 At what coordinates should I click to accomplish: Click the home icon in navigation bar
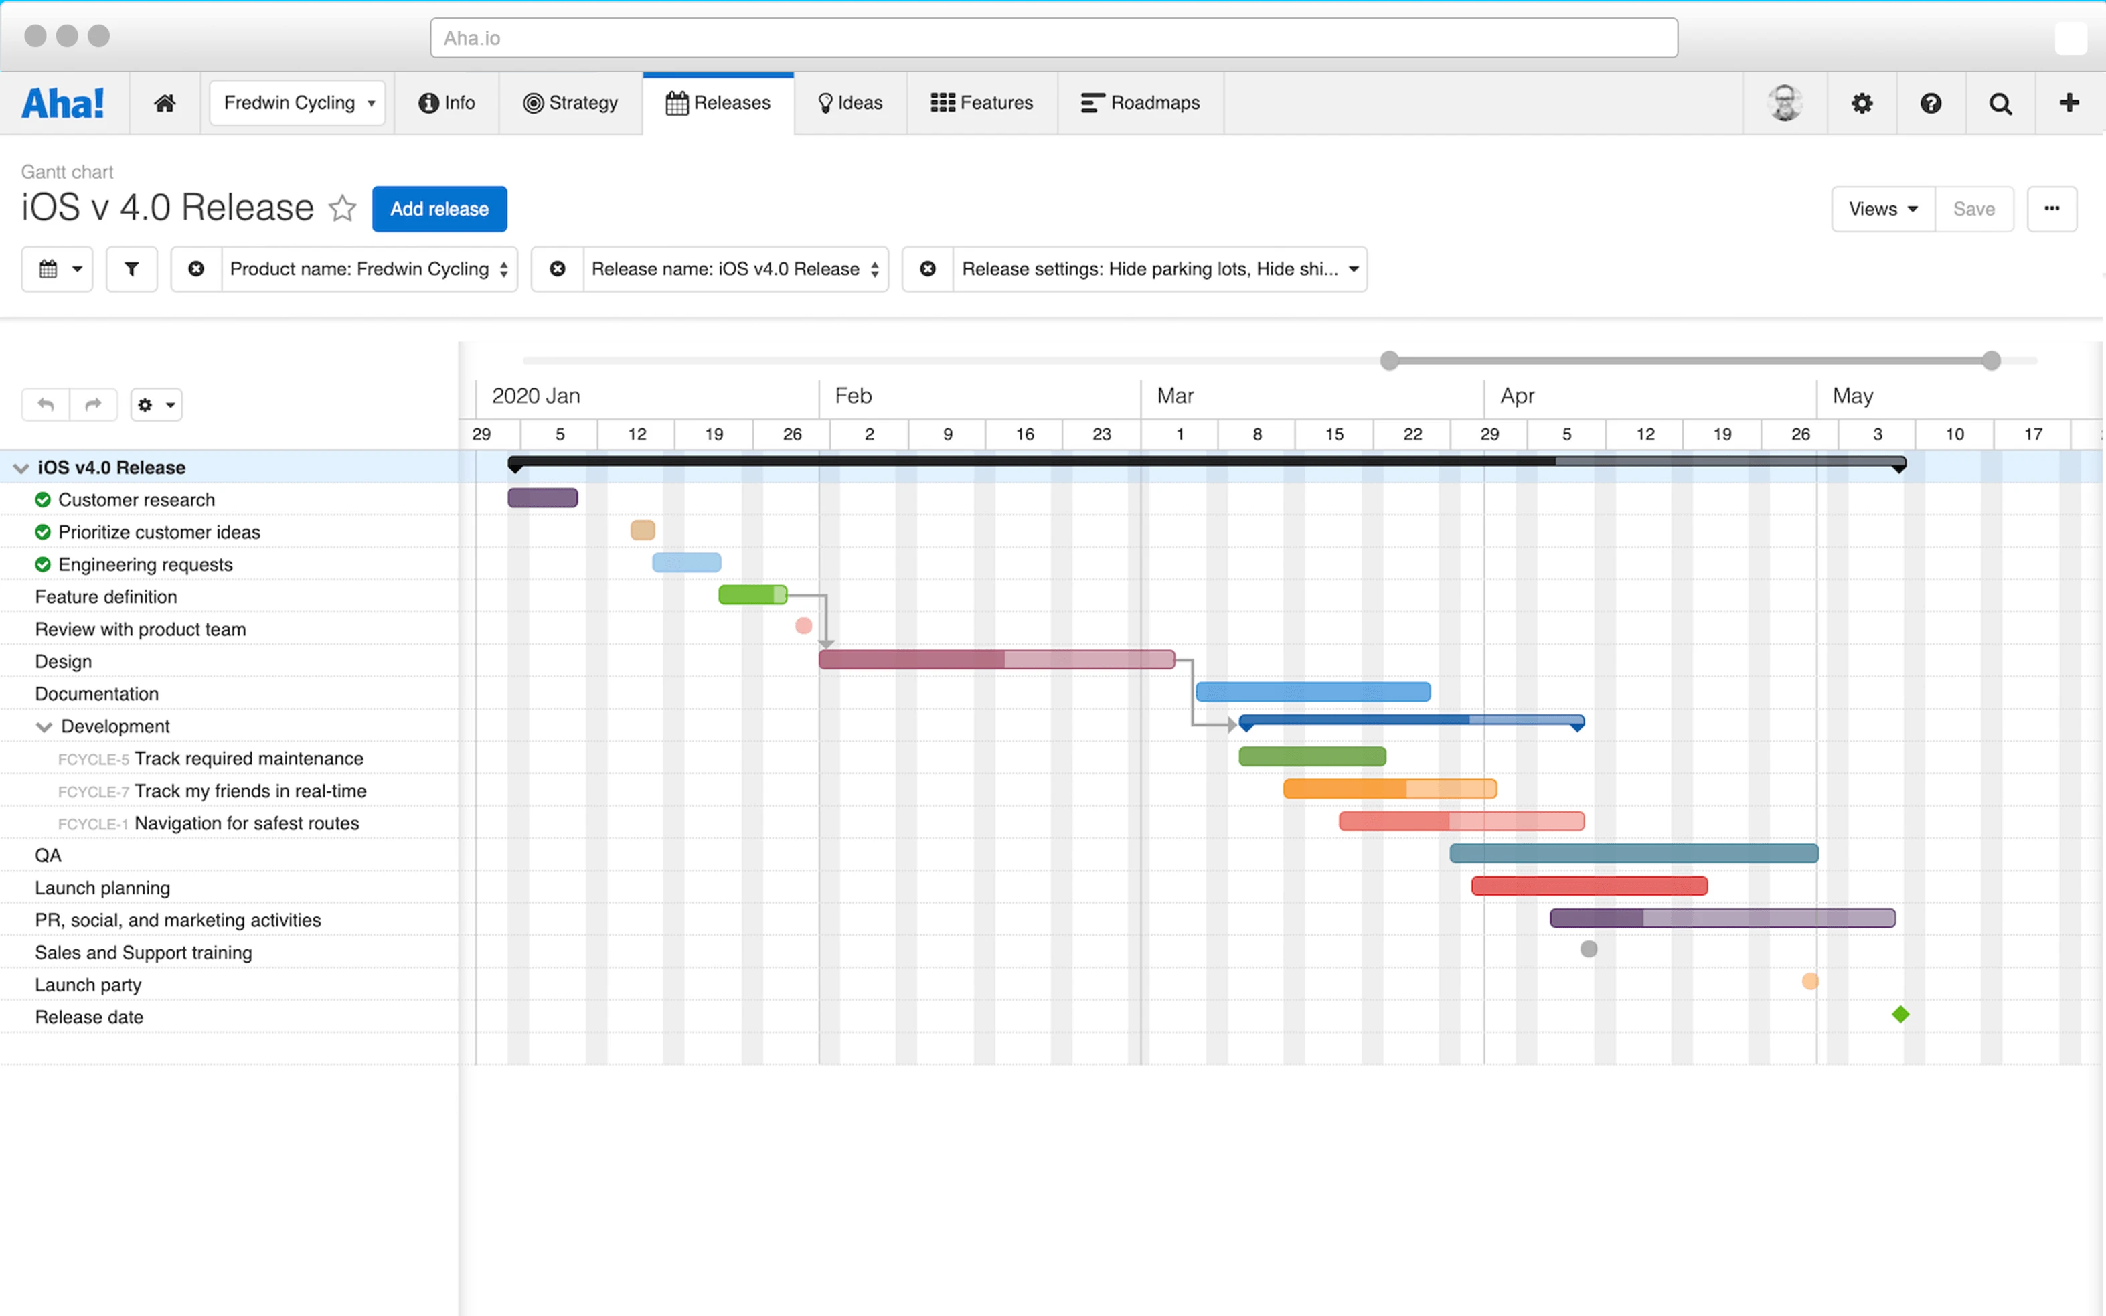[165, 104]
